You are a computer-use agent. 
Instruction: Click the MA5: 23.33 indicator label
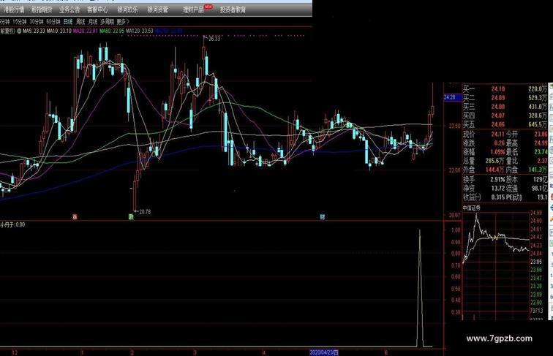pyautogui.click(x=34, y=31)
